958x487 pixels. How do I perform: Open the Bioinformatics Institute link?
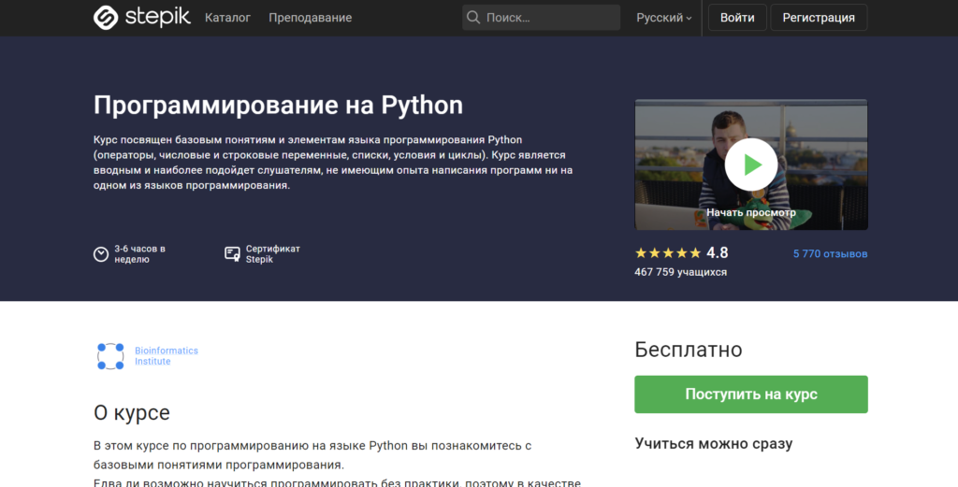click(x=167, y=356)
